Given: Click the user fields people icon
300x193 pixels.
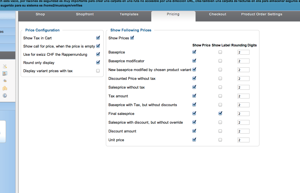Looking at the screenshot, I should pyautogui.click(x=5, y=73).
